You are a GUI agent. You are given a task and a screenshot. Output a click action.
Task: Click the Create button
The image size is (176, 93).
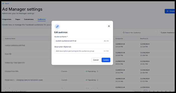(170, 11)
